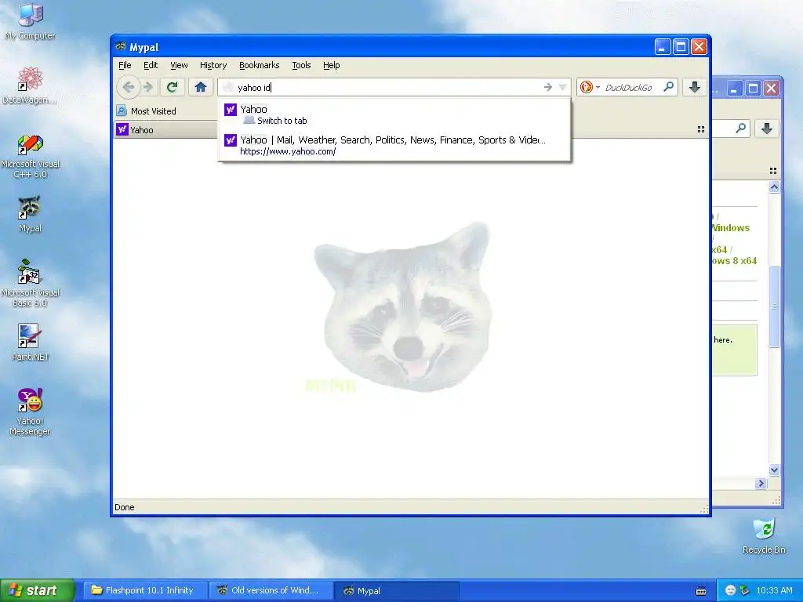This screenshot has width=803, height=602.
Task: Click the Mypal desktop shortcut
Action: click(30, 214)
